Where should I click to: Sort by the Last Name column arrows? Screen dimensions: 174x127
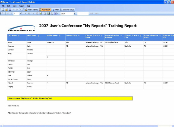click(x=19, y=36)
